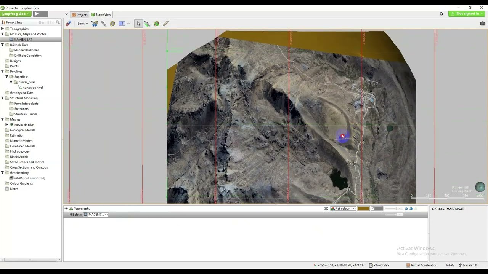
Task: Click the compass orientation globe in scene
Action: pos(480,187)
